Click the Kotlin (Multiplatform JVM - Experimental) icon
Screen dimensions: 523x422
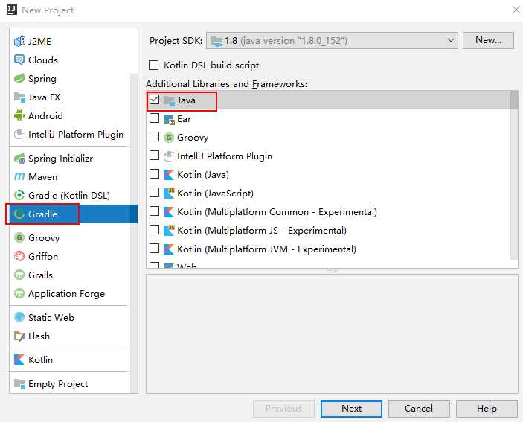click(169, 249)
